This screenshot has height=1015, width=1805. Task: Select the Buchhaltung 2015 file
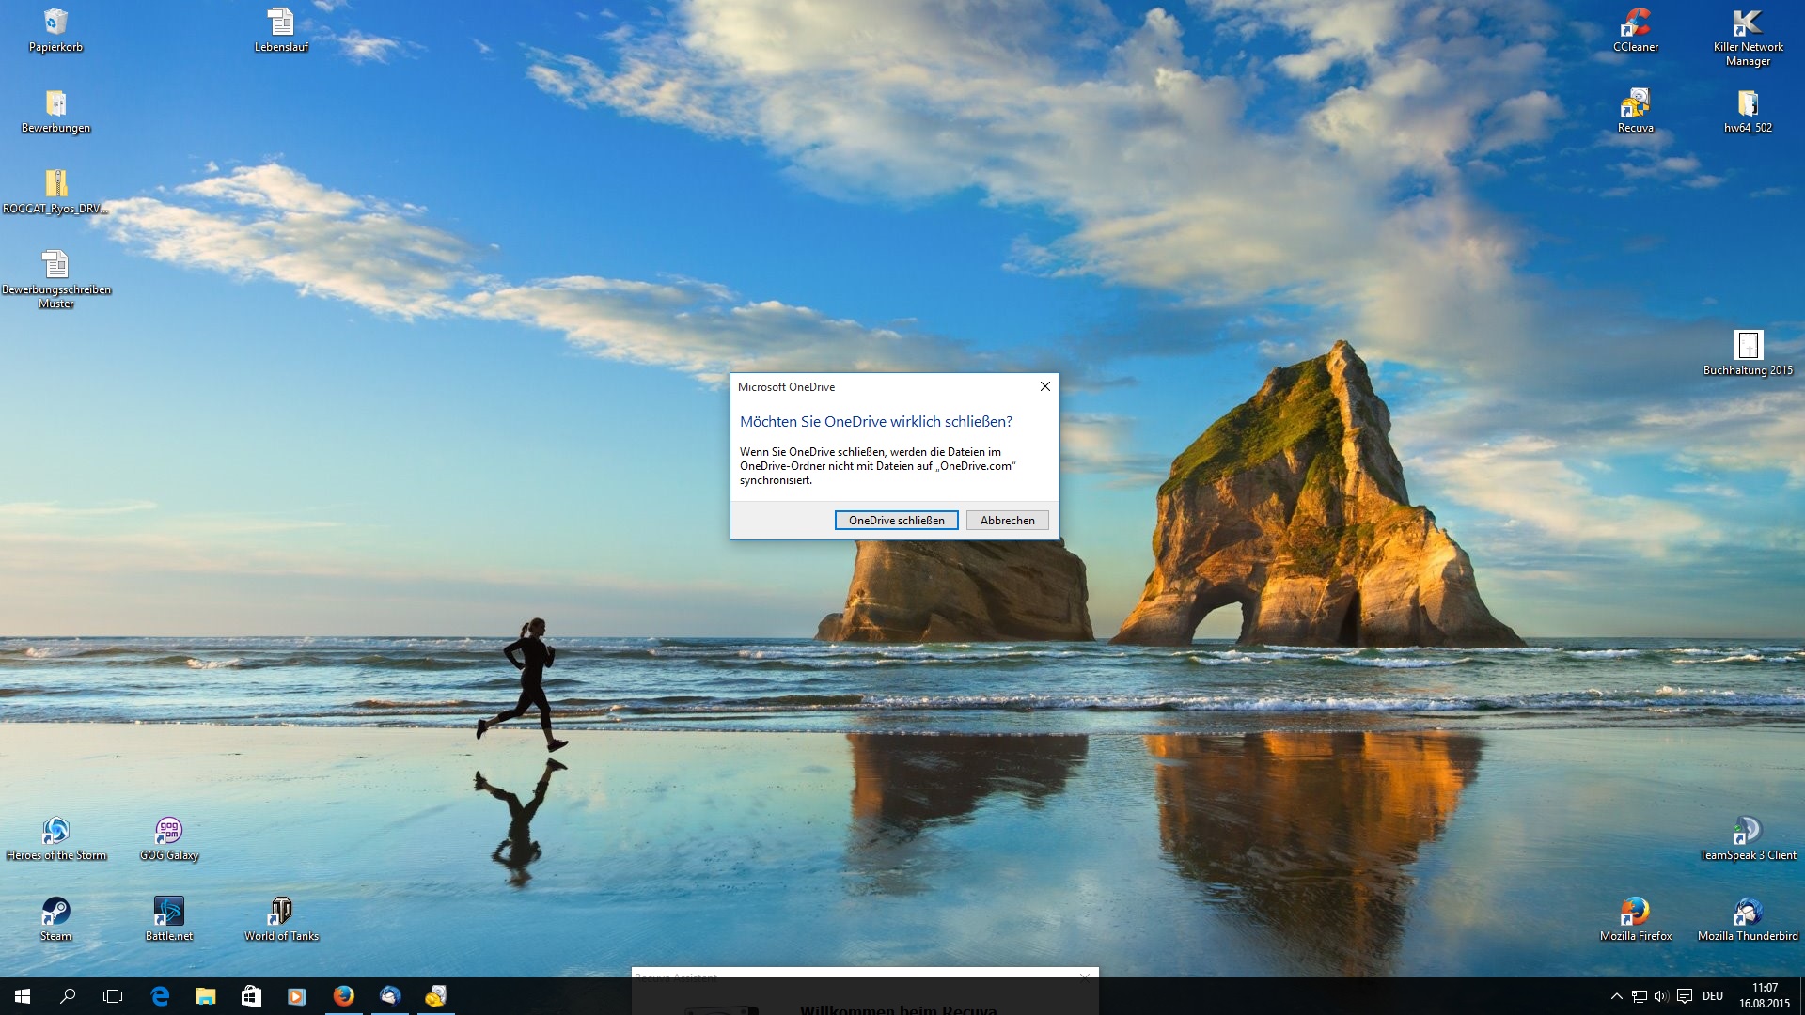(1747, 345)
